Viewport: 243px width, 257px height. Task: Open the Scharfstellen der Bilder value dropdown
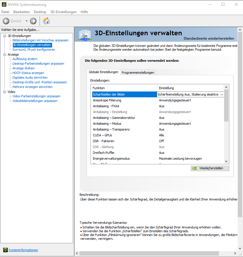pos(222,95)
